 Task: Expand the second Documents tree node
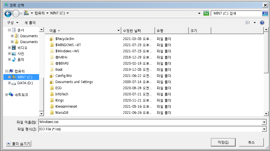pos(12,42)
